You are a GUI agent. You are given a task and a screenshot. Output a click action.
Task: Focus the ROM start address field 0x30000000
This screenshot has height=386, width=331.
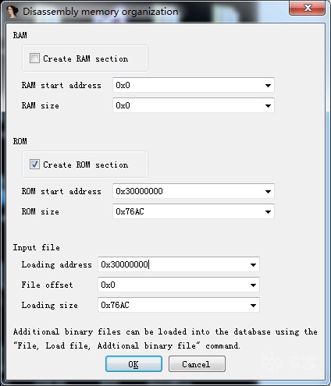[x=194, y=191]
